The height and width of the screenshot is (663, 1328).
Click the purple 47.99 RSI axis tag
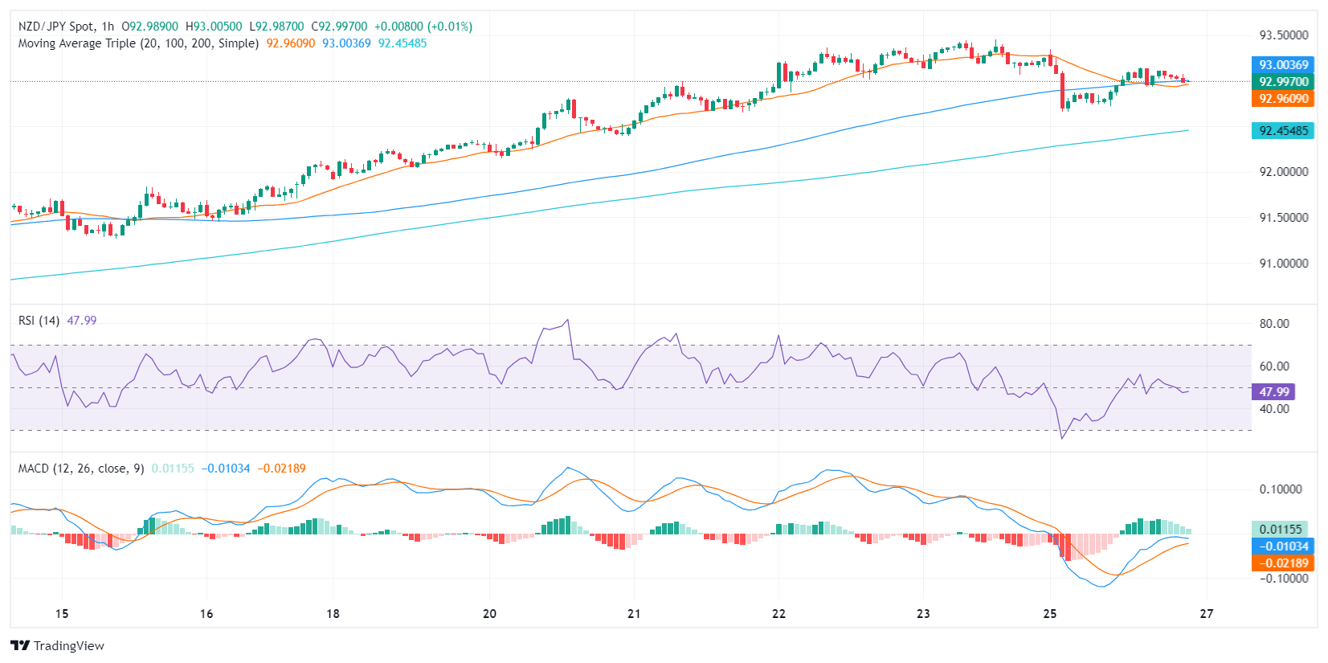pyautogui.click(x=1273, y=391)
